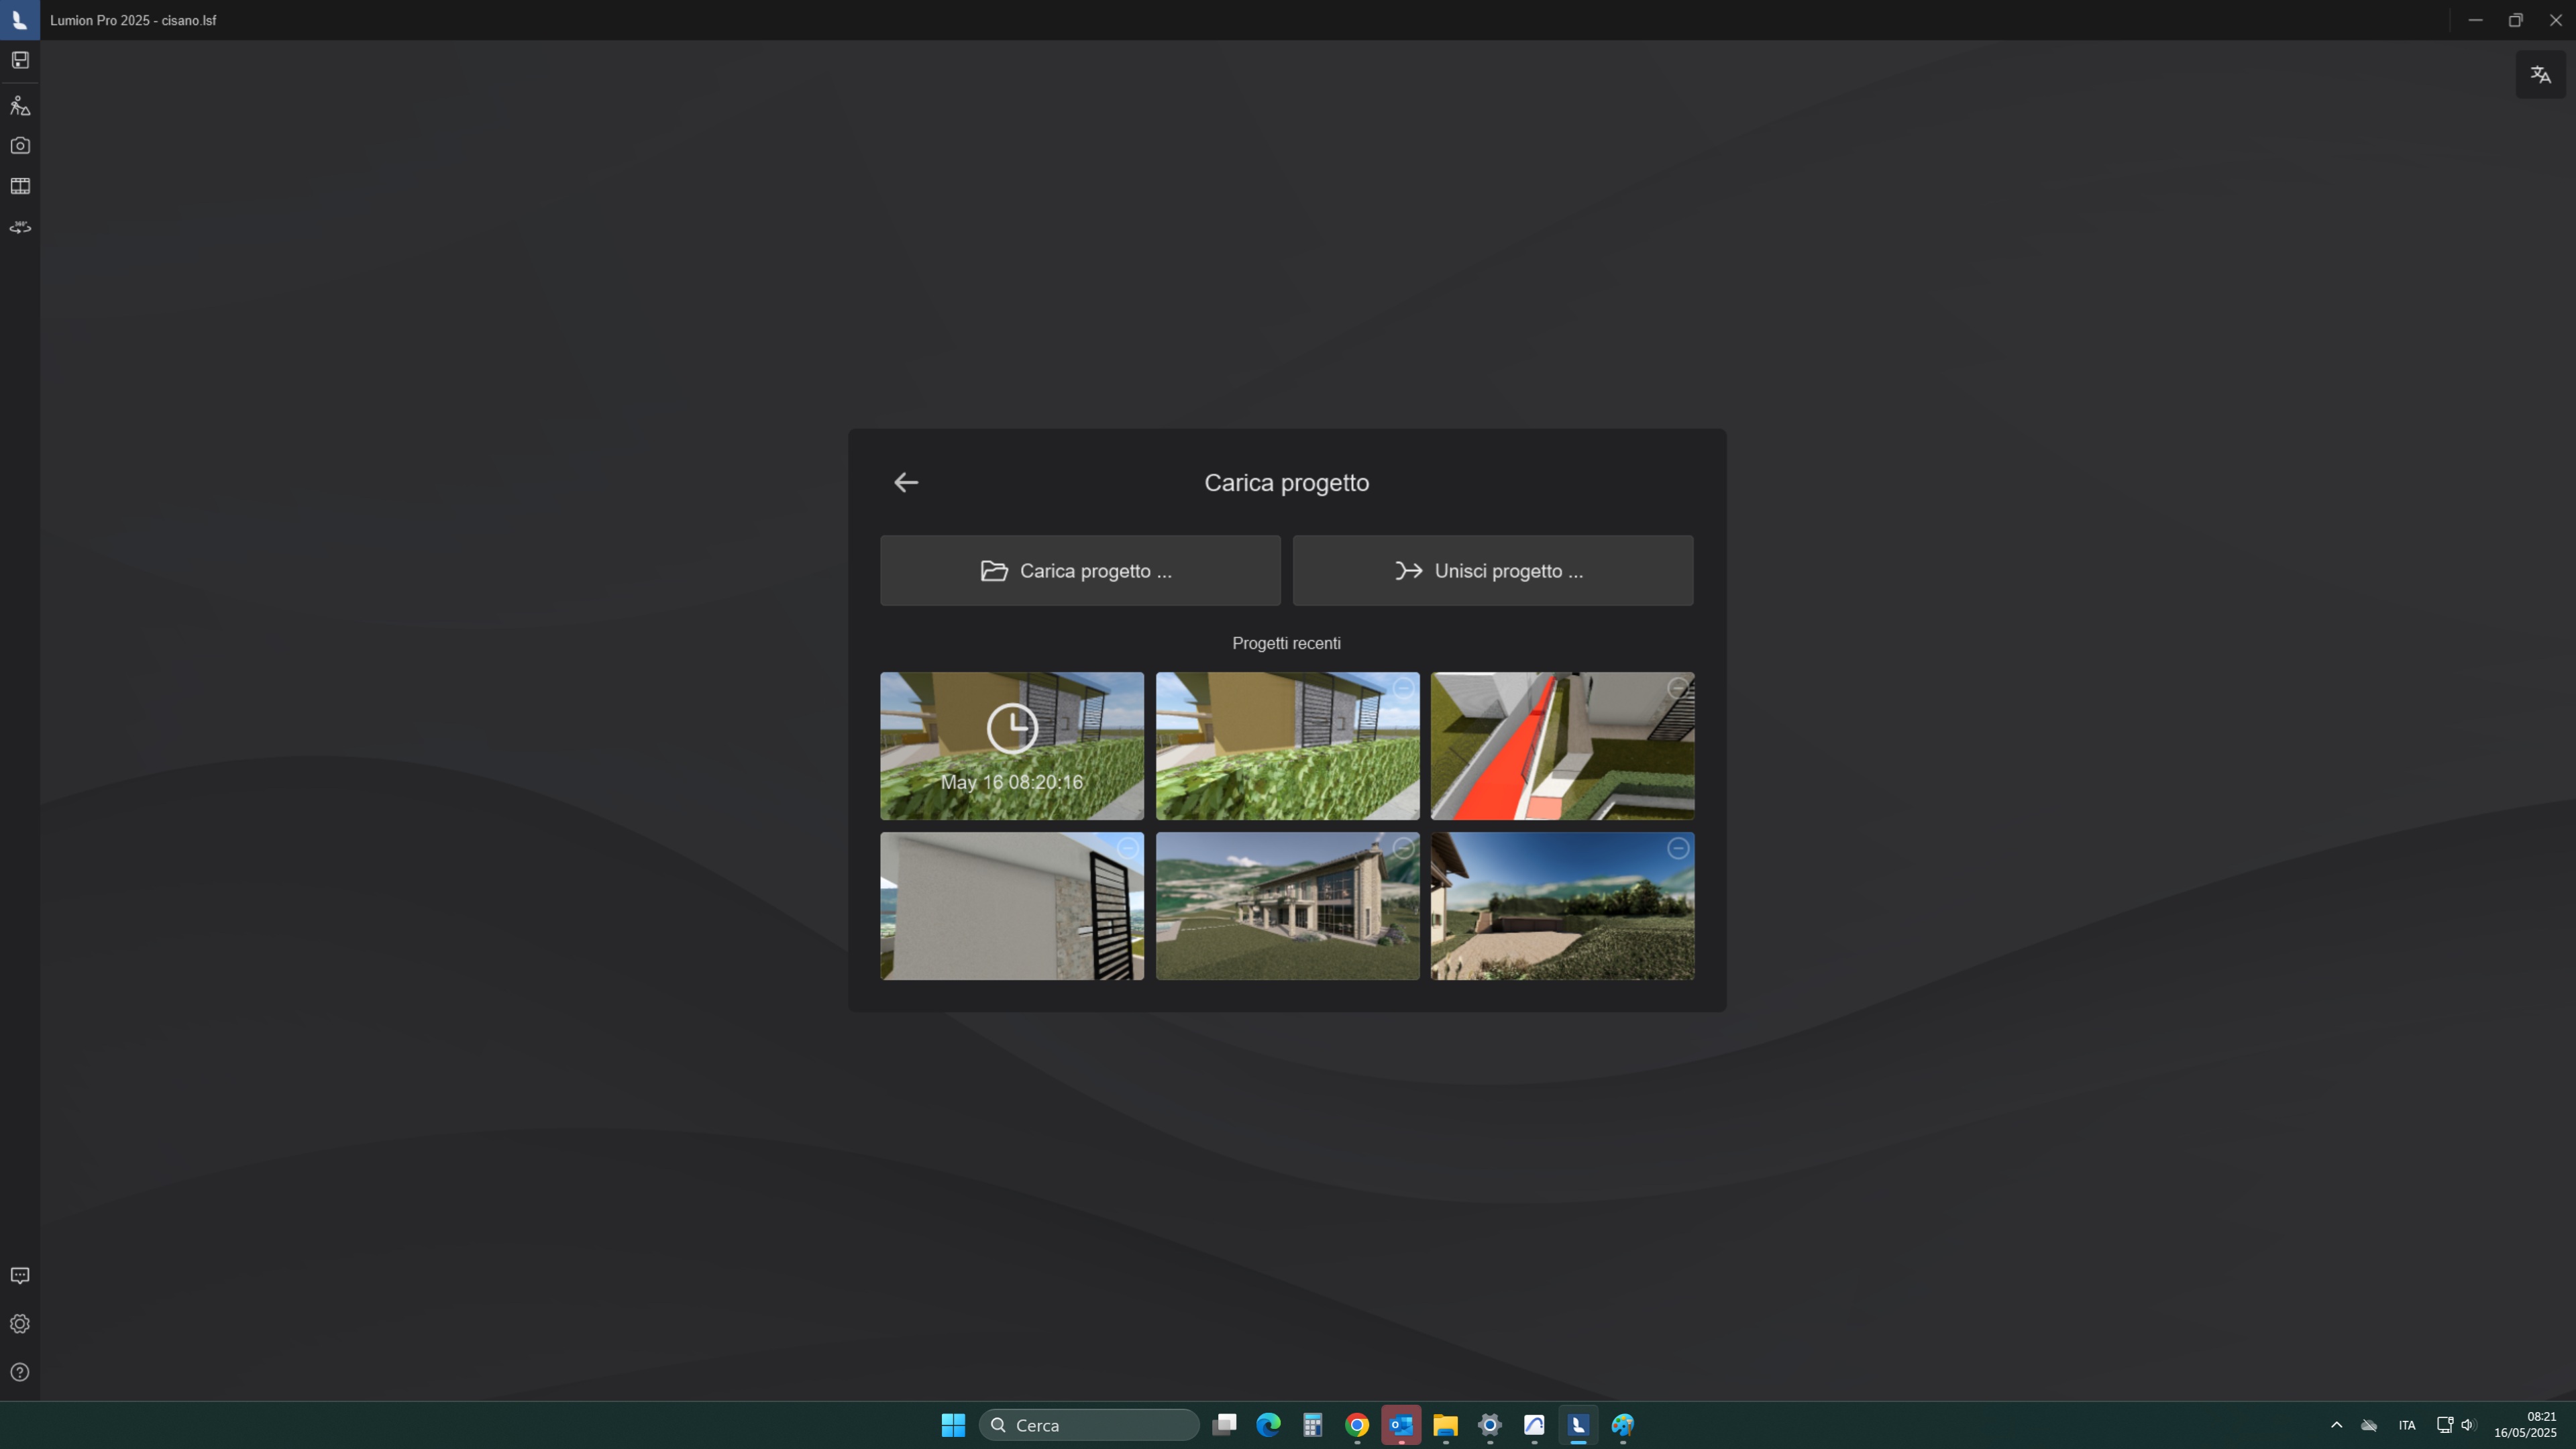Viewport: 2576px width, 1449px height.
Task: Click the Carica progetto ... button
Action: click(1080, 570)
